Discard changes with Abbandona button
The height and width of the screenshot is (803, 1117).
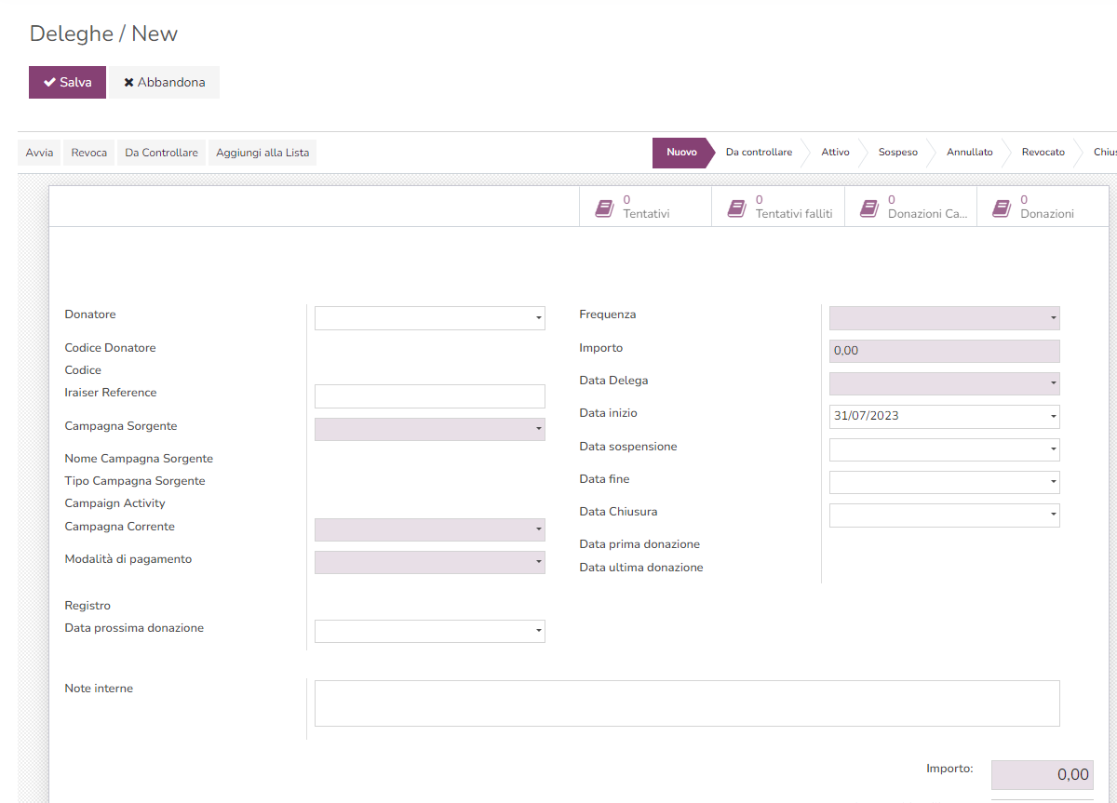point(165,82)
